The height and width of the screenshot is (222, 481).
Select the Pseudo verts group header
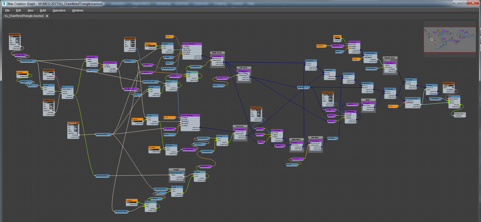click(390, 58)
